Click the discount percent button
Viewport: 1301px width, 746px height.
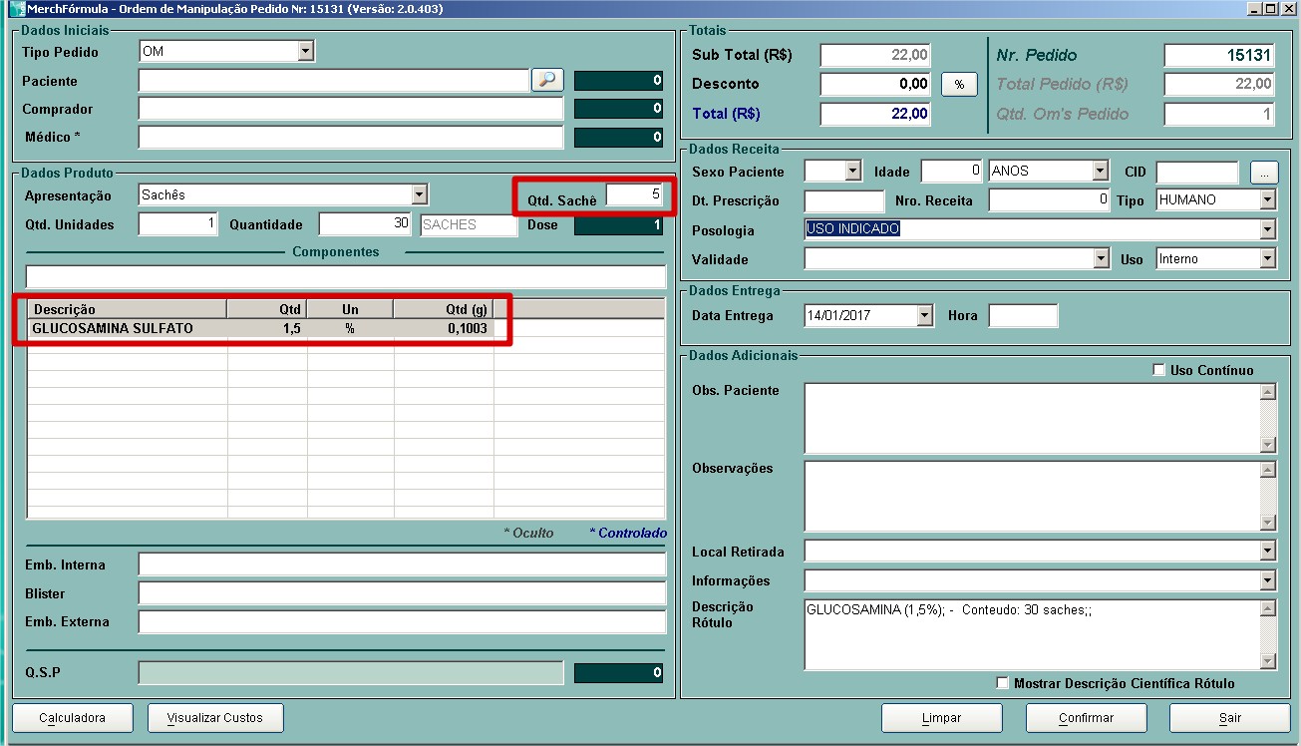coord(959,85)
